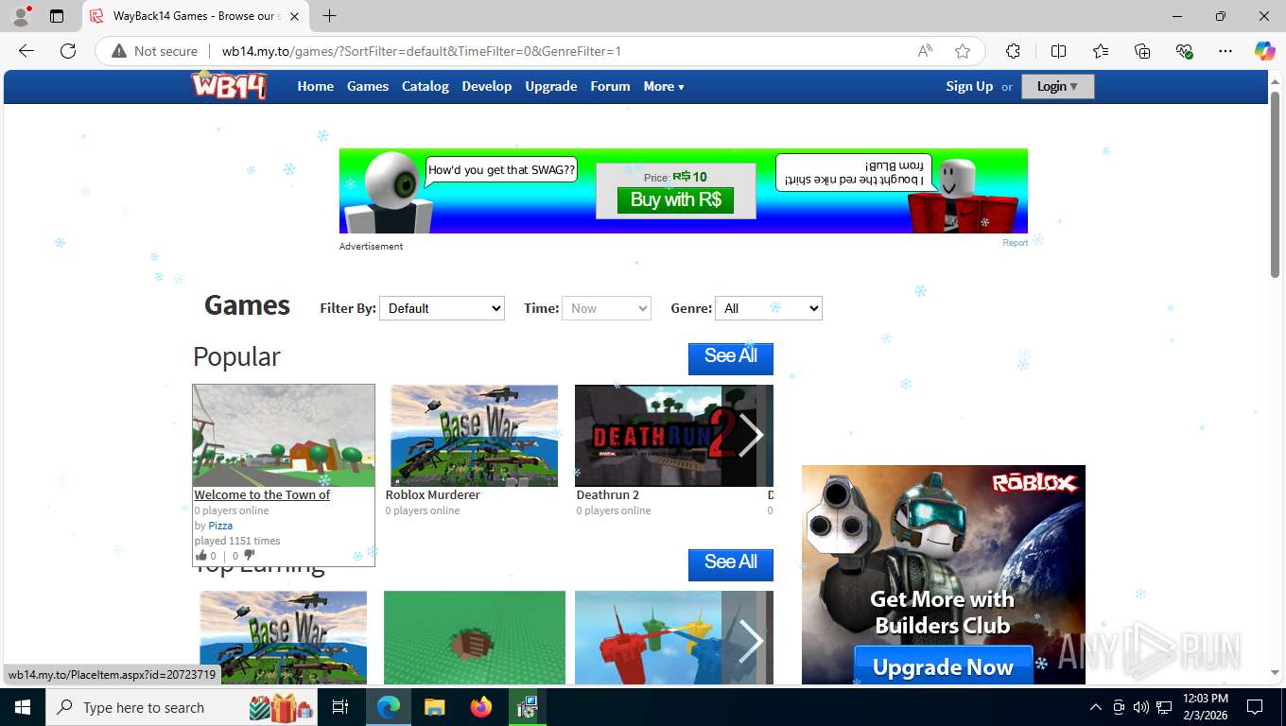Open Split screen icon in toolbar
Image resolution: width=1286 pixels, height=726 pixels.
[x=1058, y=51]
